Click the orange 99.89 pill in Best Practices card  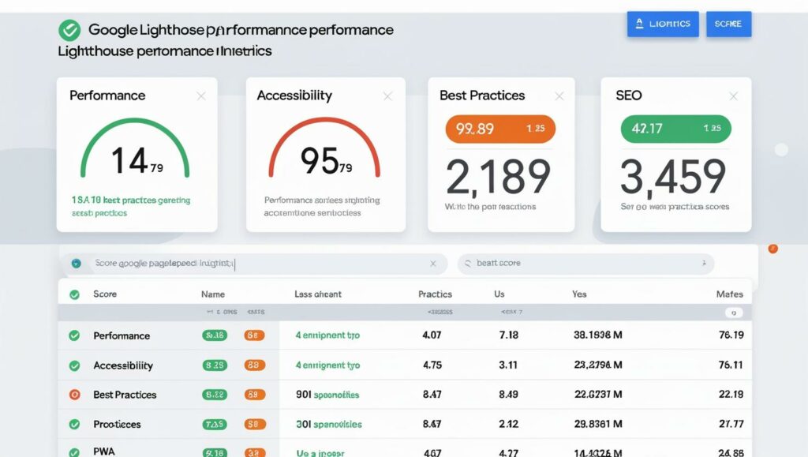click(500, 129)
